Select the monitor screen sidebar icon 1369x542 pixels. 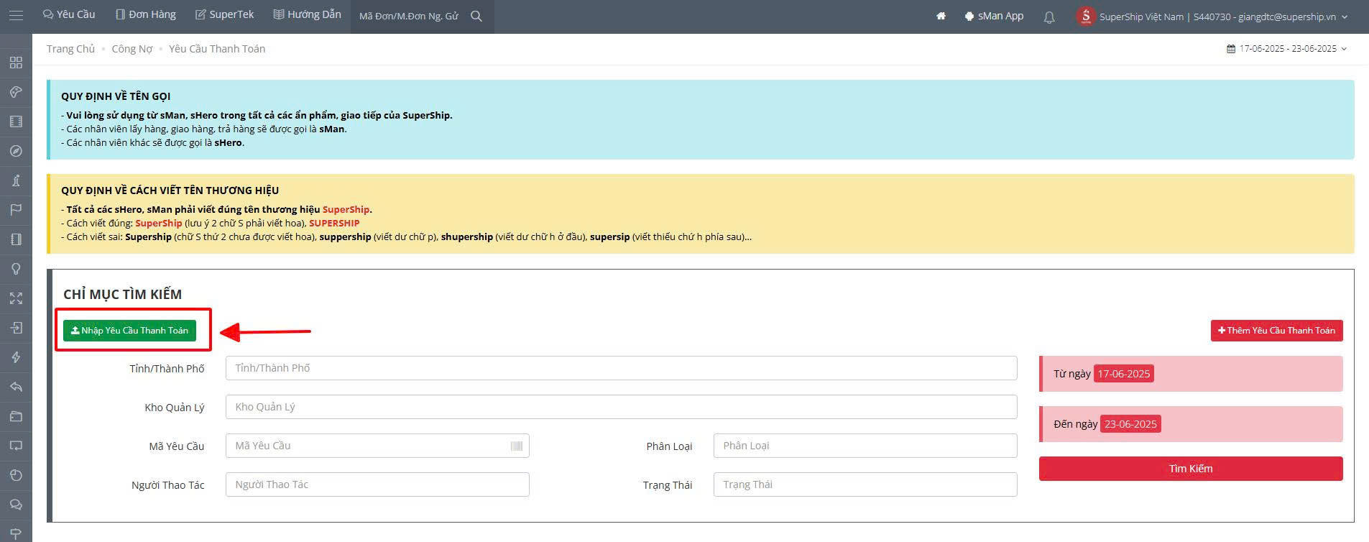pos(16,446)
